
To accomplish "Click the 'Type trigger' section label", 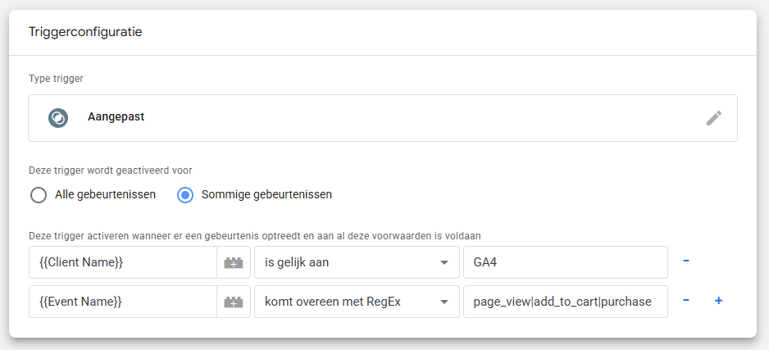I will 56,79.
